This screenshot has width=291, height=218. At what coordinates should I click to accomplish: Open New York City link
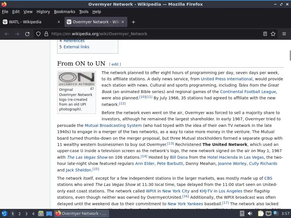point(176,191)
